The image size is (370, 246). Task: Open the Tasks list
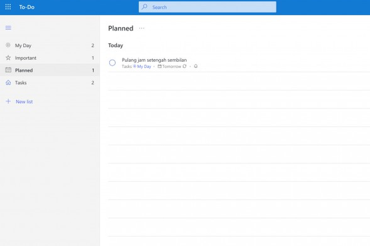point(50,83)
